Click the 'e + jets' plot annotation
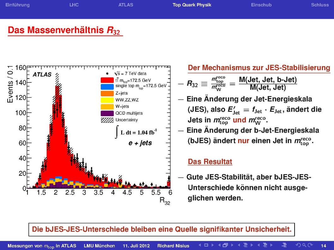Image resolution: width=334 pixels, height=250 pixels. 140,143
